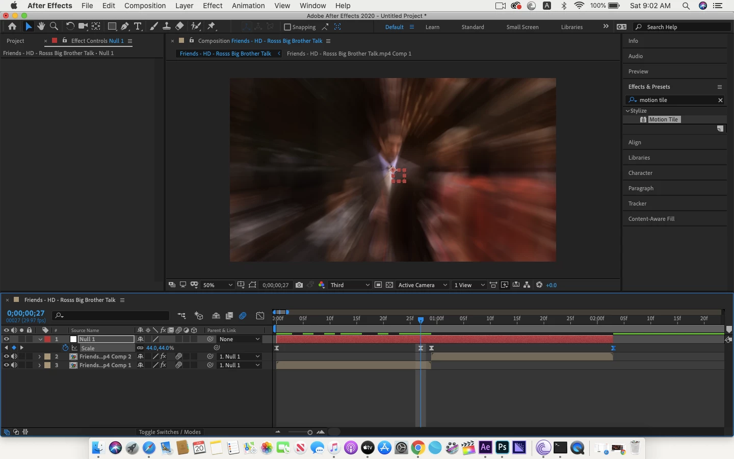Open the Layer menu
This screenshot has width=734, height=459.
(184, 6)
